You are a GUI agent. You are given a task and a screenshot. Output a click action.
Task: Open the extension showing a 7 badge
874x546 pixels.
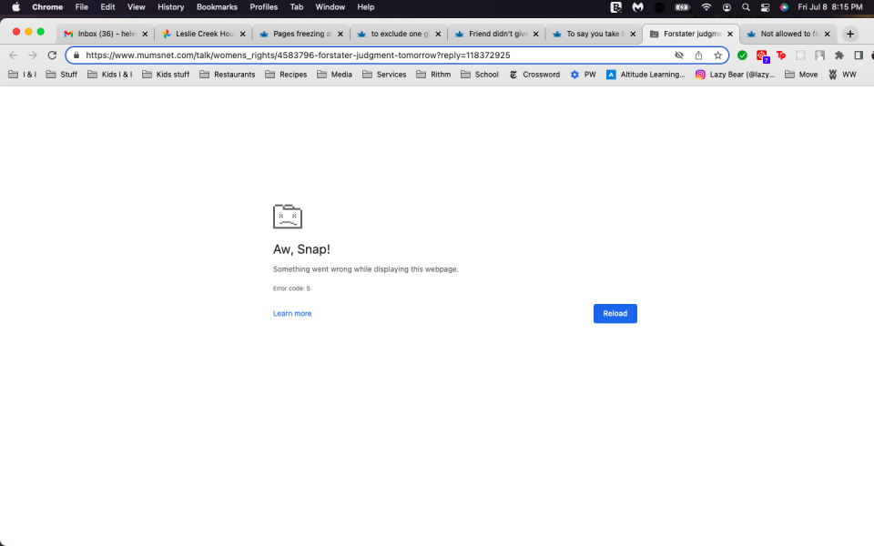(763, 55)
